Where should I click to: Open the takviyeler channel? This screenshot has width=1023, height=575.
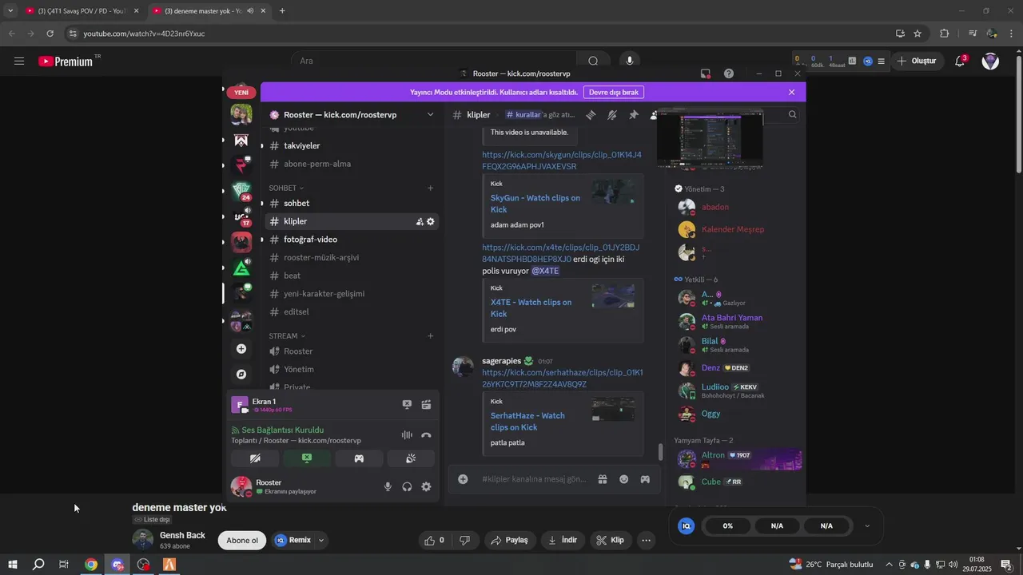coord(350,146)
